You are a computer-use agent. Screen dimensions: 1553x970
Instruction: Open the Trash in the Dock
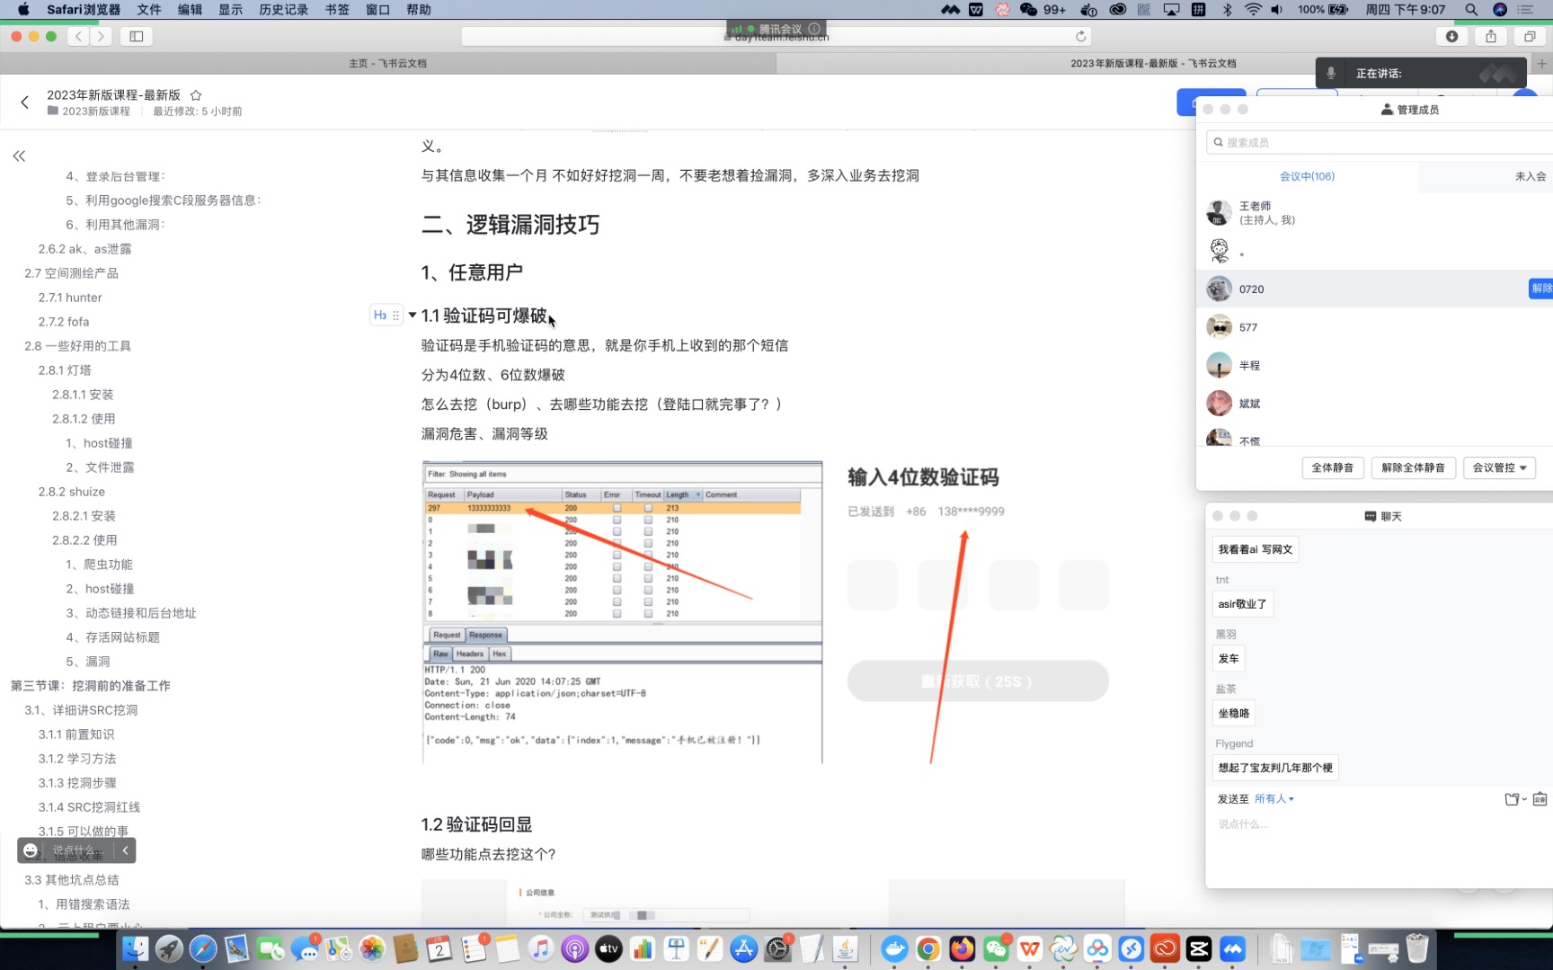[x=1417, y=948]
